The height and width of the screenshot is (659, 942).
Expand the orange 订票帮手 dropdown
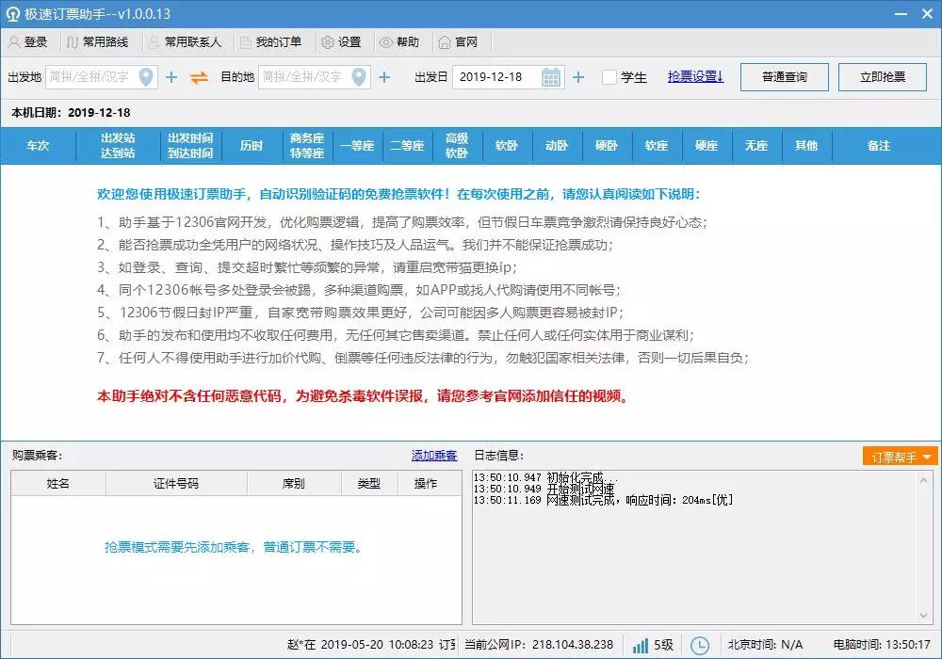point(898,456)
